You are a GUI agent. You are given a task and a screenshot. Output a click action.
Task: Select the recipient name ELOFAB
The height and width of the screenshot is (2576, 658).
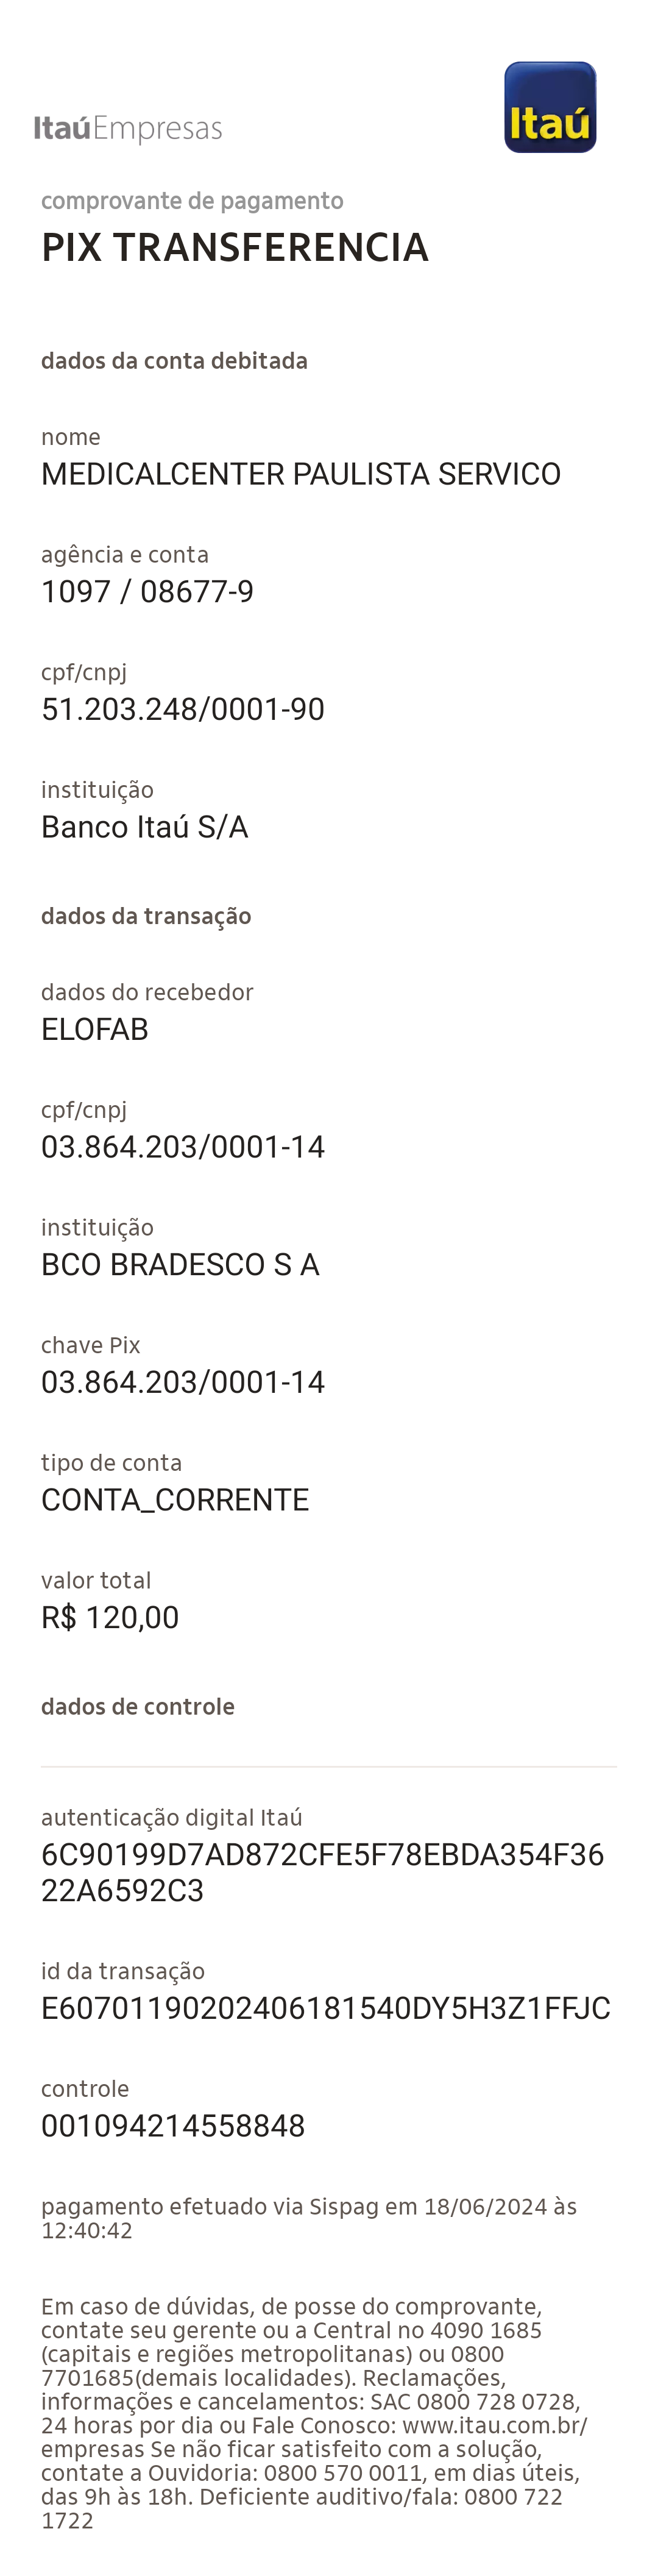94,1029
